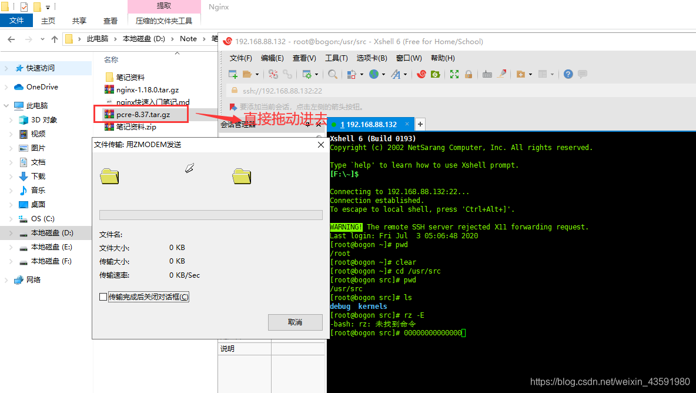Click the speech bubble icon in Xshell toolbar
696x393 pixels.
point(583,74)
